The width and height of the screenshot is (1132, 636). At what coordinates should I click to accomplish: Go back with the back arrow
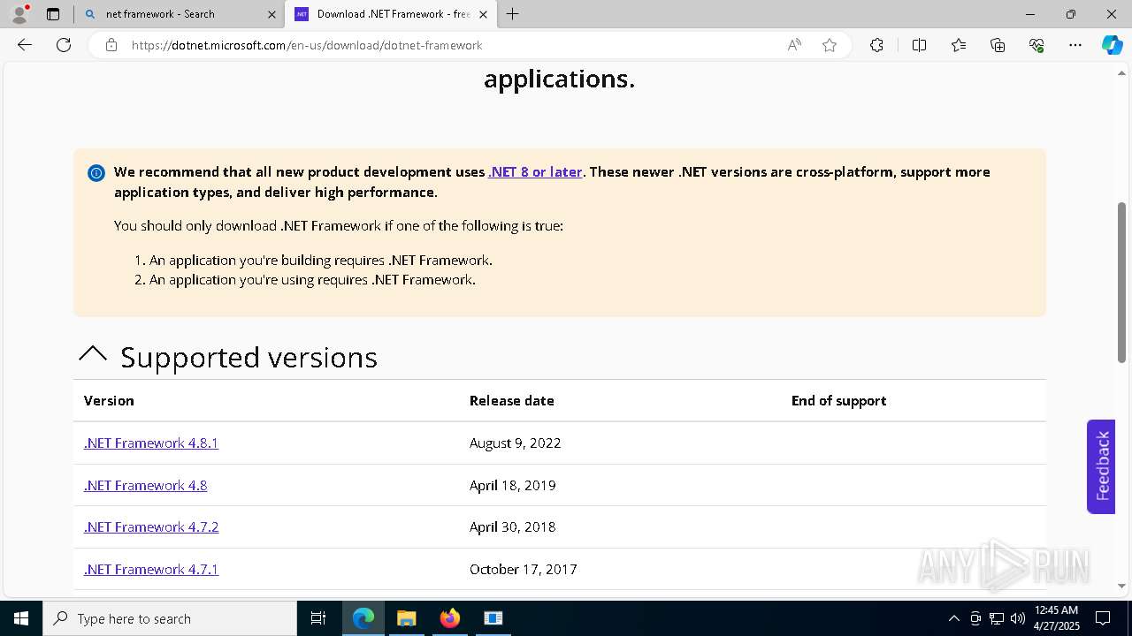point(25,45)
